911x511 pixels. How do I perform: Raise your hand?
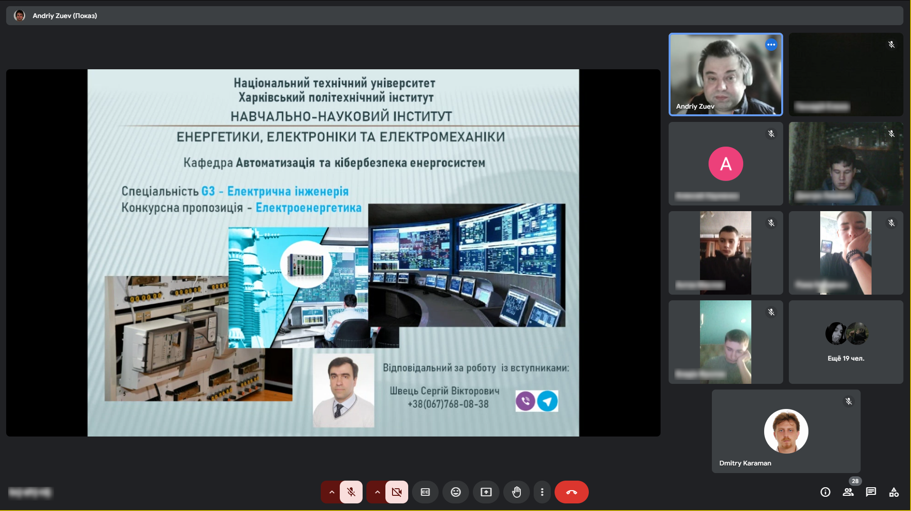click(517, 492)
